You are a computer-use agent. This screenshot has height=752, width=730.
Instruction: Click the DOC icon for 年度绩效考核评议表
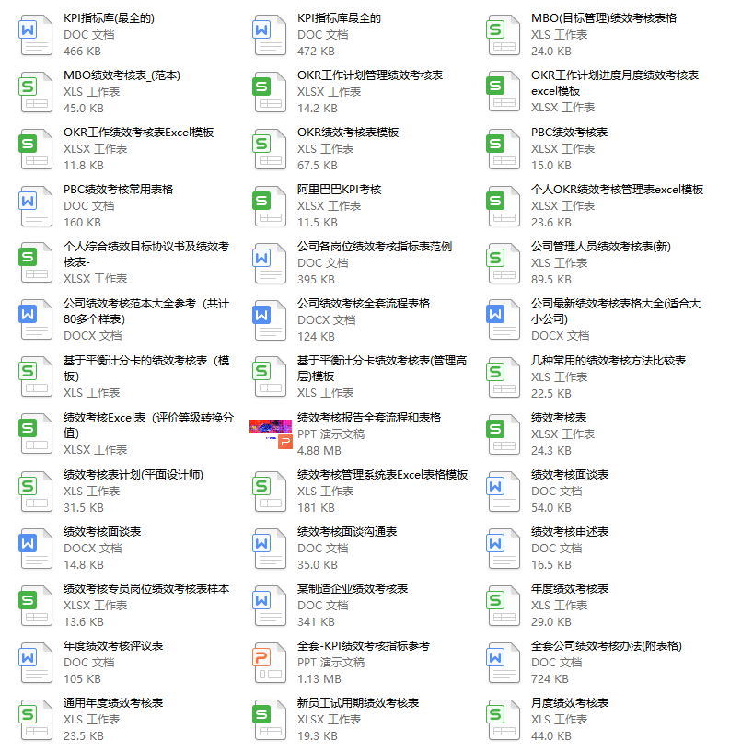tap(36, 663)
